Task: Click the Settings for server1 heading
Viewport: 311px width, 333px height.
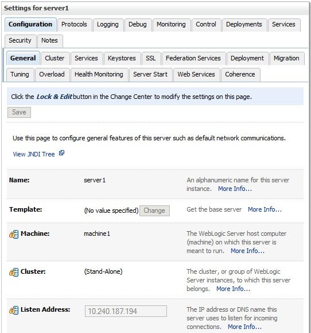Action: click(x=36, y=8)
